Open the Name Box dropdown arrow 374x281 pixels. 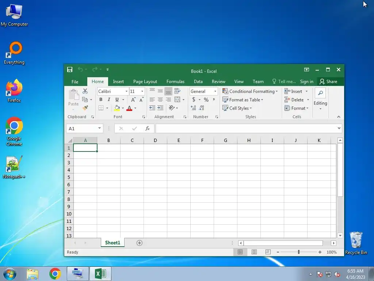pos(99,128)
